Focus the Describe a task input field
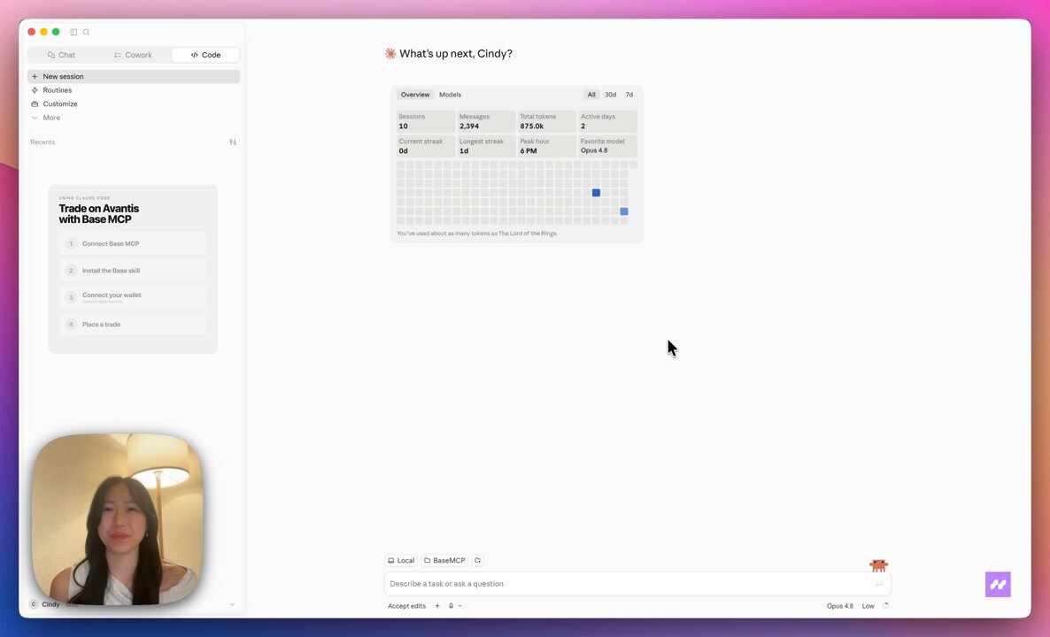This screenshot has height=637, width=1050. [x=637, y=584]
